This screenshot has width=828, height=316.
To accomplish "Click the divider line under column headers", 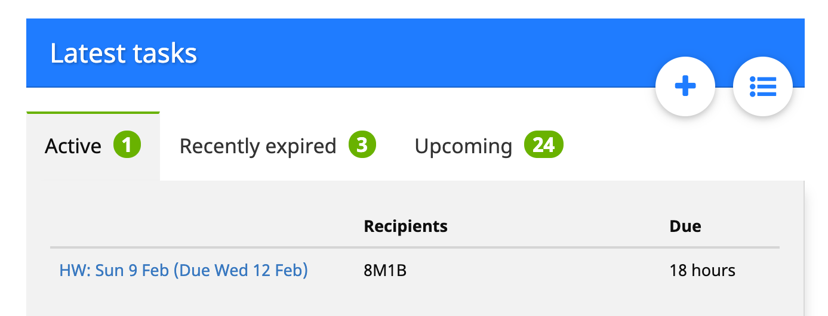I will point(414,247).
